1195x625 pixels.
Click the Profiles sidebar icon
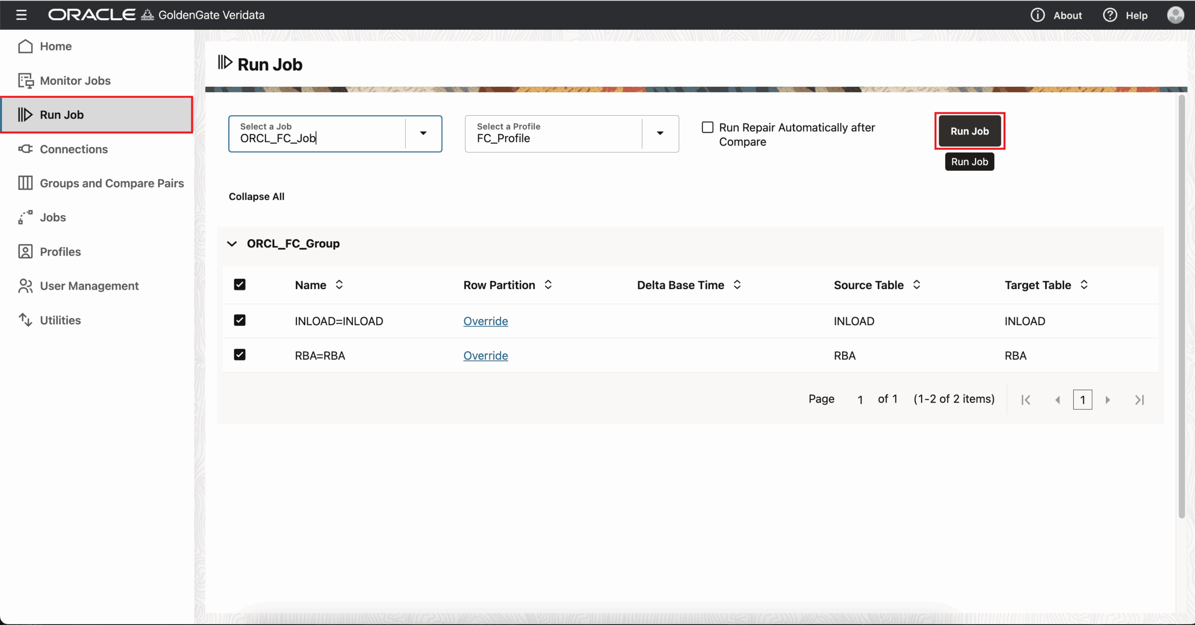coord(25,251)
